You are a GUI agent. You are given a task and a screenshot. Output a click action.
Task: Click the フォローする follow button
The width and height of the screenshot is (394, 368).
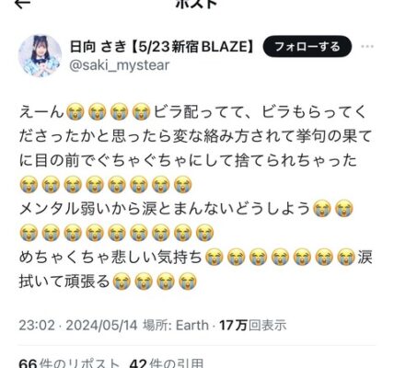point(307,47)
